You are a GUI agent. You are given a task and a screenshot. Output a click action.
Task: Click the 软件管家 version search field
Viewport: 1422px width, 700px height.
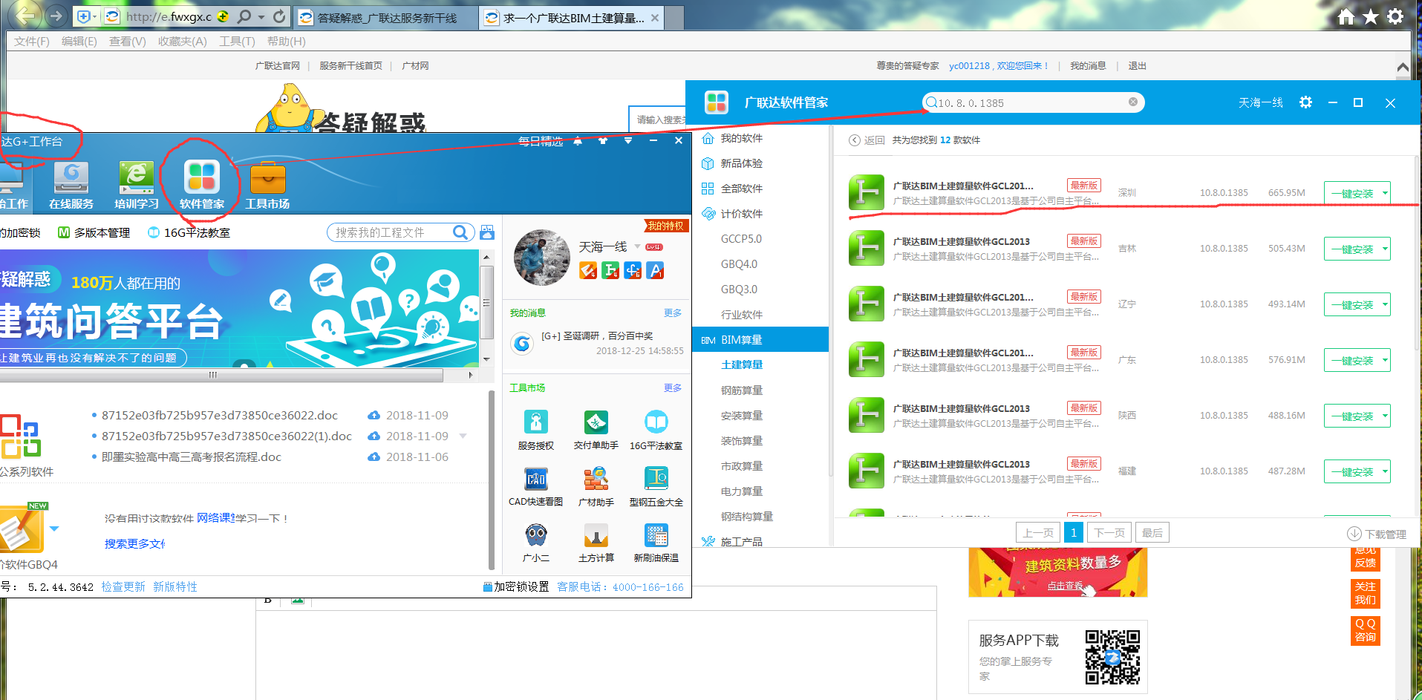point(1032,102)
